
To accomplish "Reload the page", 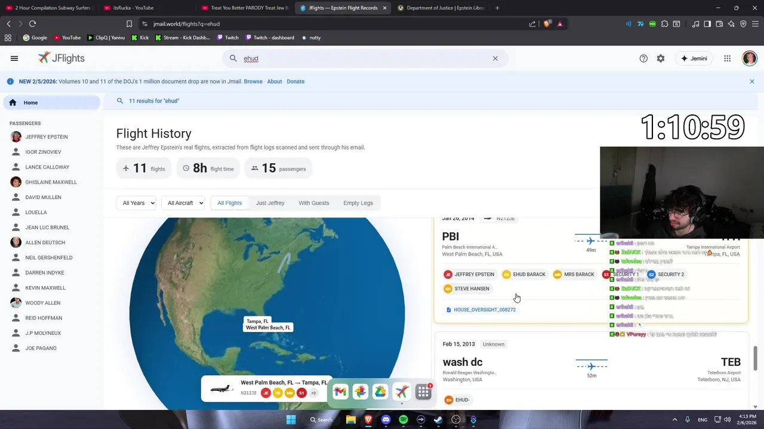I will 32,24.
